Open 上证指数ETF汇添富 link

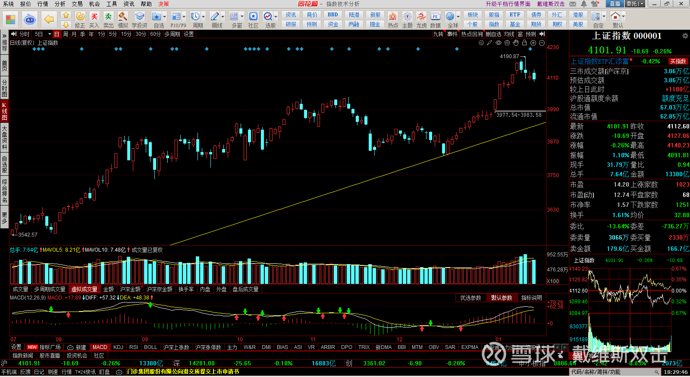pyautogui.click(x=599, y=61)
